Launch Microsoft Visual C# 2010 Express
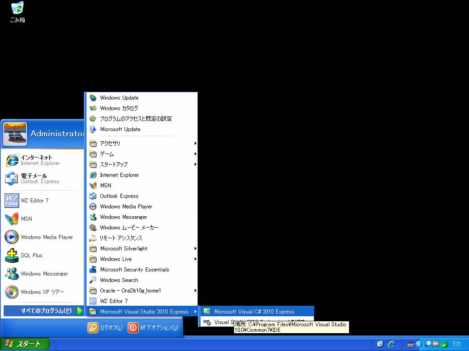Image resolution: width=469 pixels, height=351 pixels. click(254, 312)
